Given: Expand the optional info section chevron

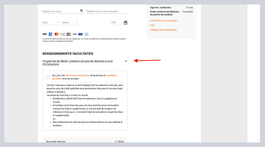Looking at the screenshot, I should pos(126,61).
